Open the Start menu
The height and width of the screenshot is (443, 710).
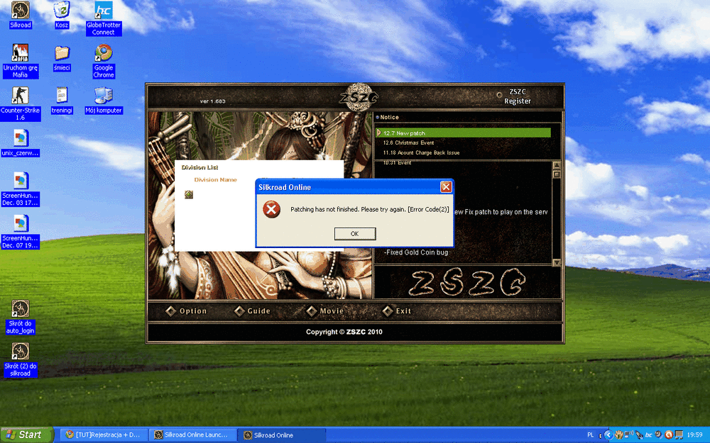click(x=26, y=435)
